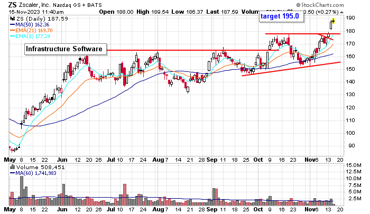Click the "Volume 508,451" legend text
This screenshot has height=214, width=370.
pos(40,168)
